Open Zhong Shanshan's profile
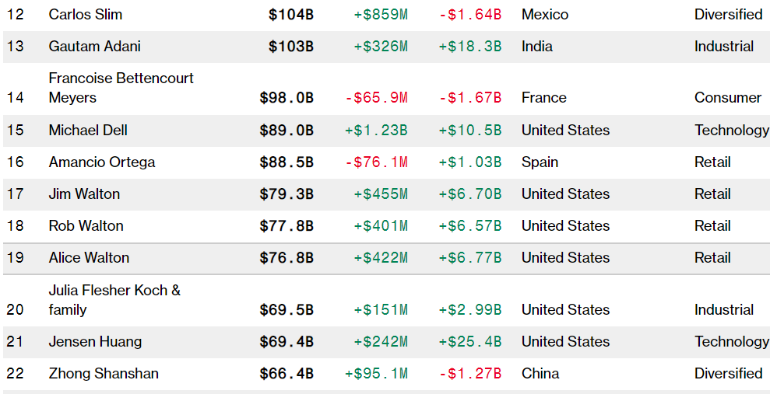Viewport: 770px width, 394px height. [104, 374]
